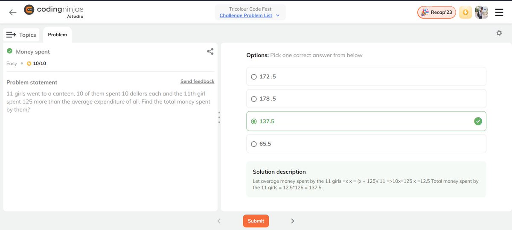The width and height of the screenshot is (512, 230).
Task: Select the 137.5 radio option
Action: [x=254, y=122]
